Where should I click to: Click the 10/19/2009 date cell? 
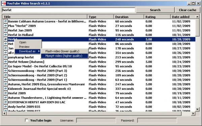[x=181, y=93]
